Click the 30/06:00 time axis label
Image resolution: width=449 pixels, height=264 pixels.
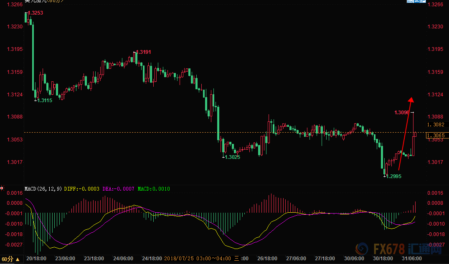(354, 259)
